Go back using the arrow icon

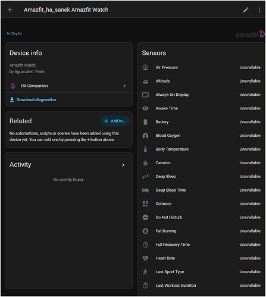(x=11, y=10)
